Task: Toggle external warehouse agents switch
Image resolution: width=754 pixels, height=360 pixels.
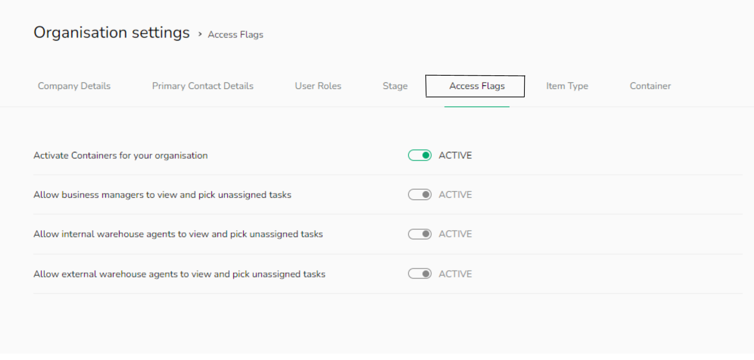Action: (x=420, y=274)
